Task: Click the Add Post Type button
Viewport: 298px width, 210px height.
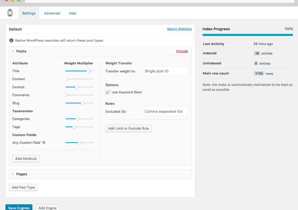Action: 23,187
